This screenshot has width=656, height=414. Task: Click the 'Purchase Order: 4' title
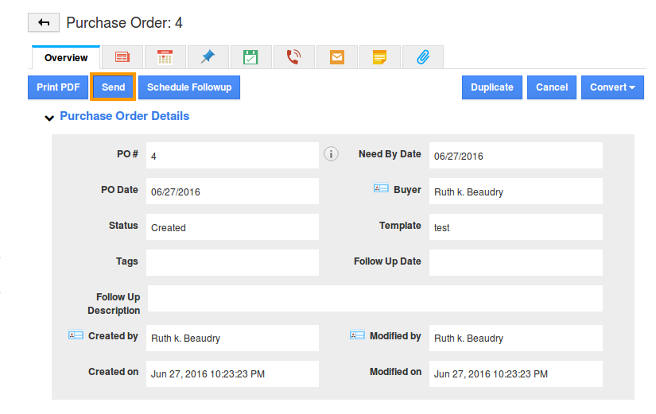click(124, 22)
